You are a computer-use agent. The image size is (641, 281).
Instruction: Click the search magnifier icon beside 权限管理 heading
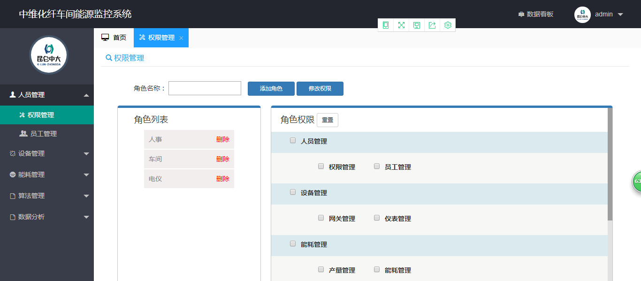109,58
